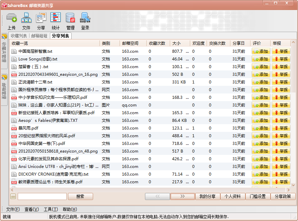Image resolution: width=298 pixels, height=221 pixels.
Task: Open the 管理 management toolbar icon
Action: coord(70,21)
